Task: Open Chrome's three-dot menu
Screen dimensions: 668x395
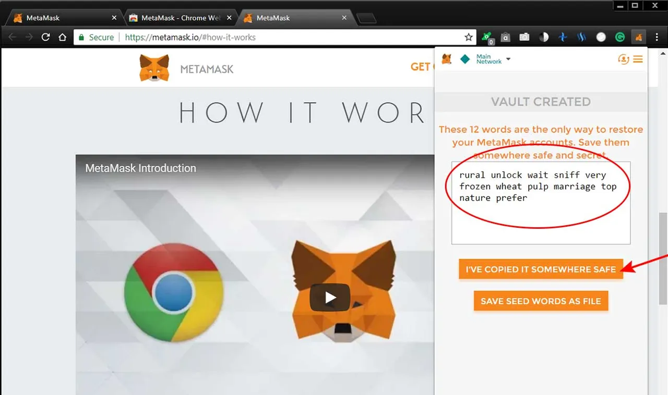Action: coord(657,38)
